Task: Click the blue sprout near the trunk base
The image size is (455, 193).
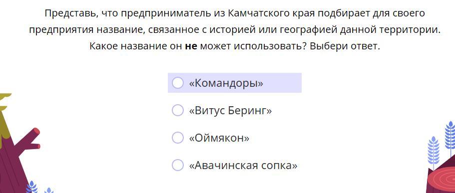Action: click(x=31, y=187)
